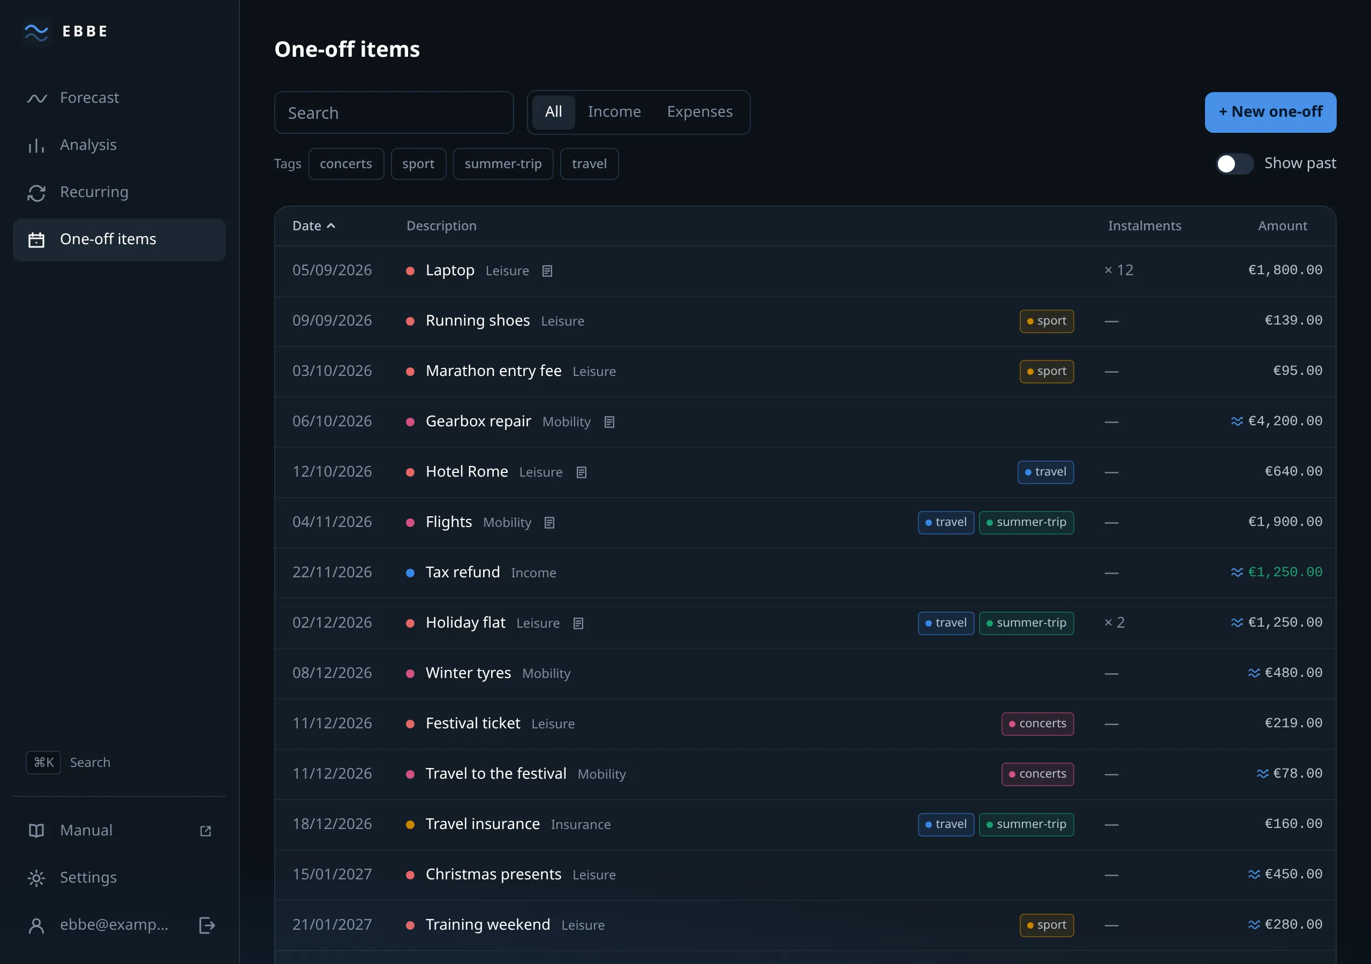Open sidebar Search command

69,763
